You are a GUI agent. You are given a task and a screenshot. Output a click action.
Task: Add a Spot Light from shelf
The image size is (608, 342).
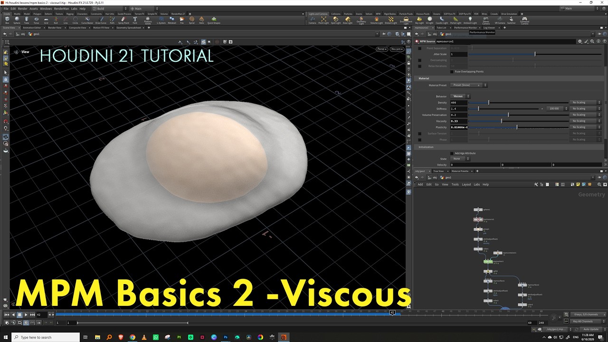(x=336, y=20)
